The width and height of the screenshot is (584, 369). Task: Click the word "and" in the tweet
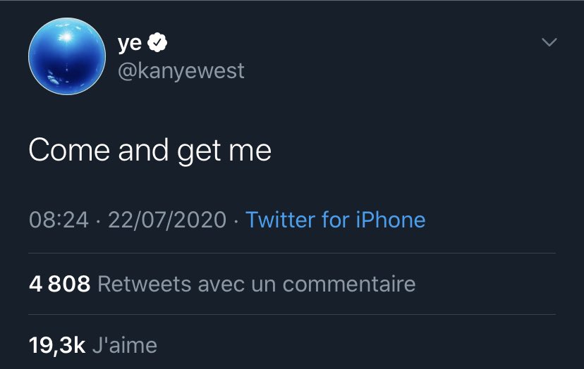pos(134,149)
